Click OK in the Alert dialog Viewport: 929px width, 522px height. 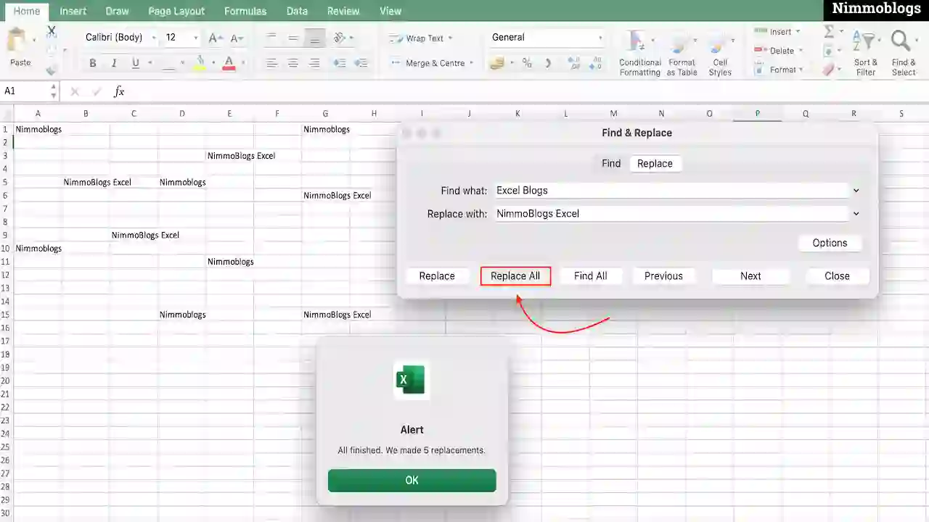tap(412, 480)
